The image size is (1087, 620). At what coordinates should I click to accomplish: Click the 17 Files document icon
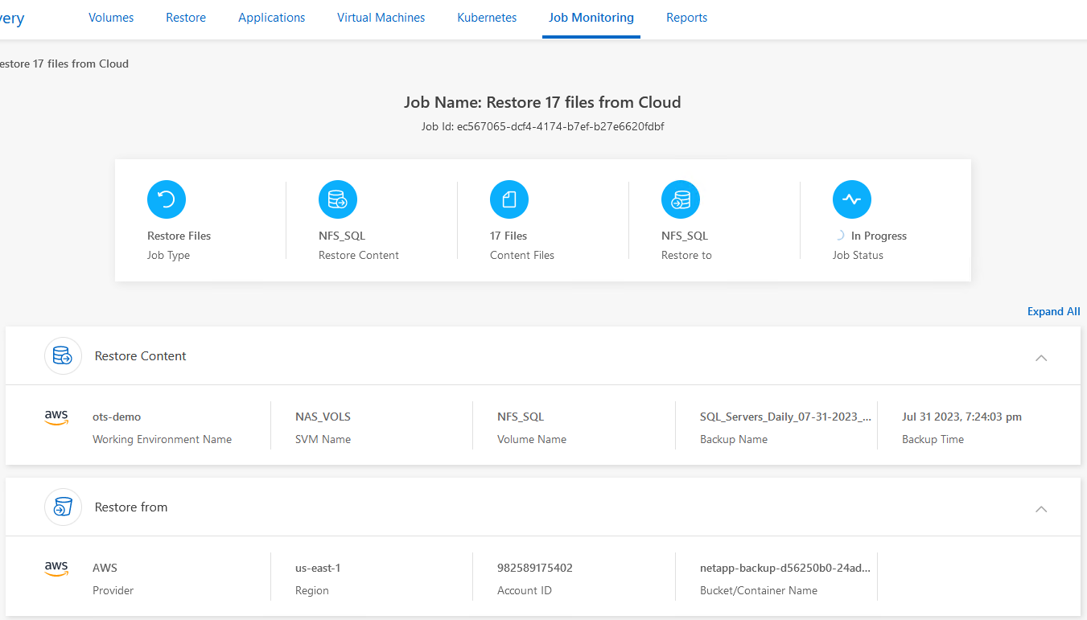click(509, 199)
